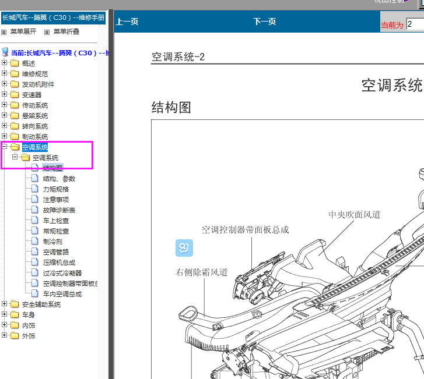Open the 空调控制器带面板 page entry
This screenshot has width=424, height=379.
pos(70,284)
